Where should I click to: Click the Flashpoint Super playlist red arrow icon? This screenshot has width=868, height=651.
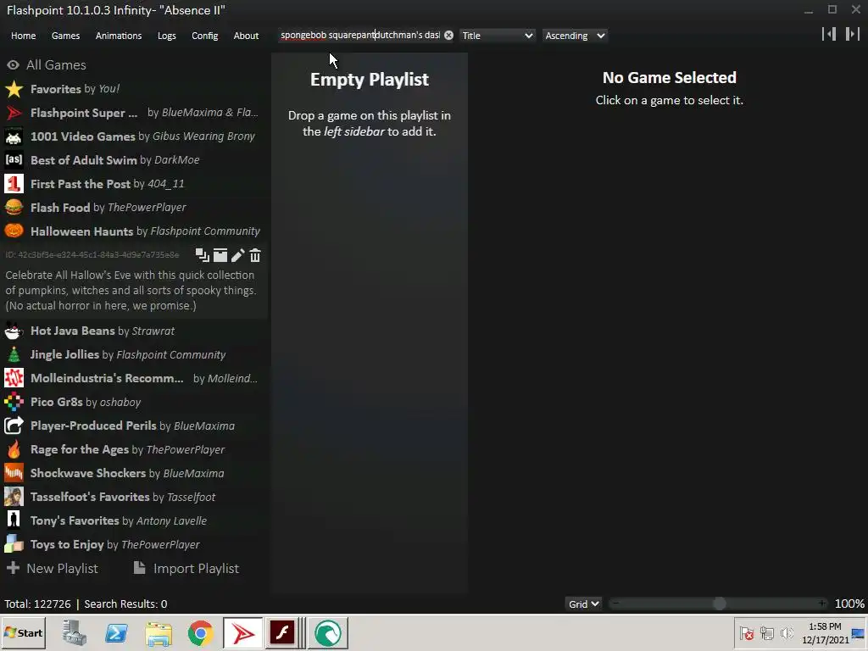click(14, 113)
